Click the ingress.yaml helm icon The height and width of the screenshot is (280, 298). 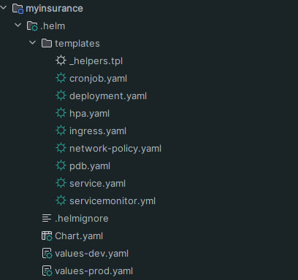(x=61, y=131)
